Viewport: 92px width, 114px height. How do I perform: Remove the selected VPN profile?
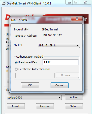tap(45, 106)
